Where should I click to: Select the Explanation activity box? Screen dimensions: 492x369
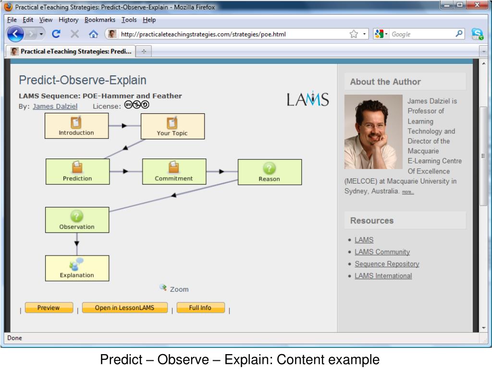(x=77, y=268)
